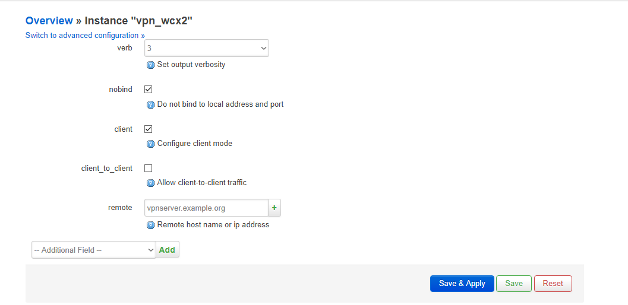The image size is (628, 305).
Task: Uncheck the nobind checkbox
Action: coord(148,89)
